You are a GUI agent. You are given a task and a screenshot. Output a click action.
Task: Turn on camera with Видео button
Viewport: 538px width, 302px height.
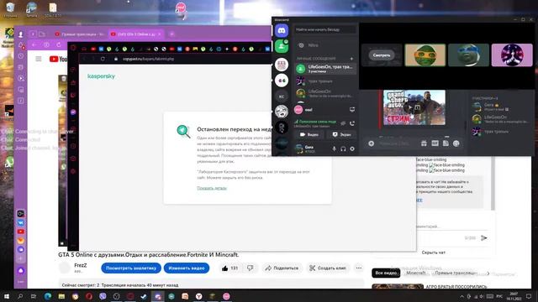coord(309,134)
